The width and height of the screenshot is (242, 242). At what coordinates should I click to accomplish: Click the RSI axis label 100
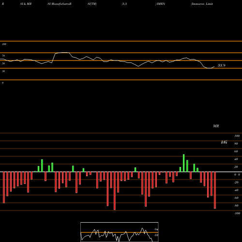(4, 44)
